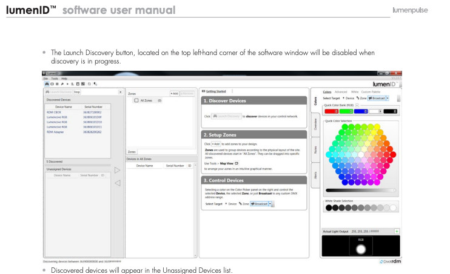Image resolution: width=450 pixels, height=274 pixels.
Task: Click the binoculars discovery icon in the toolbar
Action: [47, 84]
